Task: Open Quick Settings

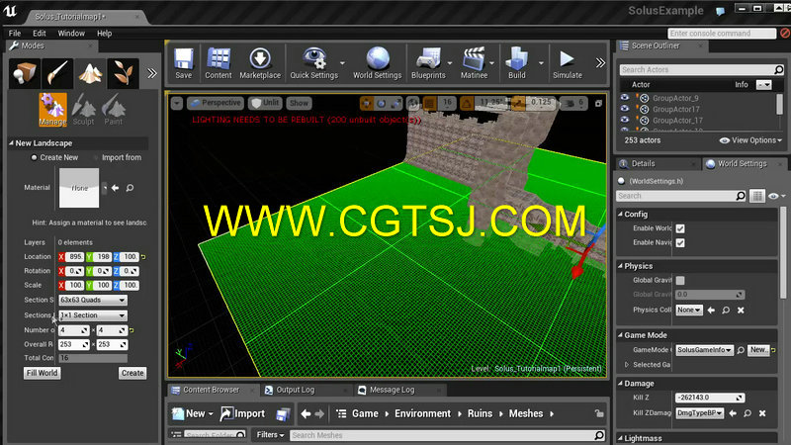Action: 313,63
